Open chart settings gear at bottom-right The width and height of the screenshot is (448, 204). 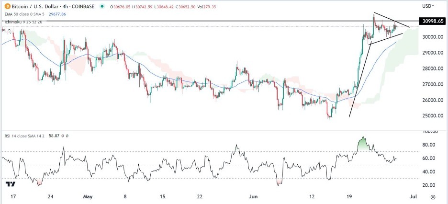tap(433, 197)
